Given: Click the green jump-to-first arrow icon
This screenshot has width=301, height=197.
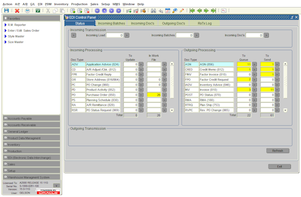Looking at the screenshot, I should [x=192, y=11].
